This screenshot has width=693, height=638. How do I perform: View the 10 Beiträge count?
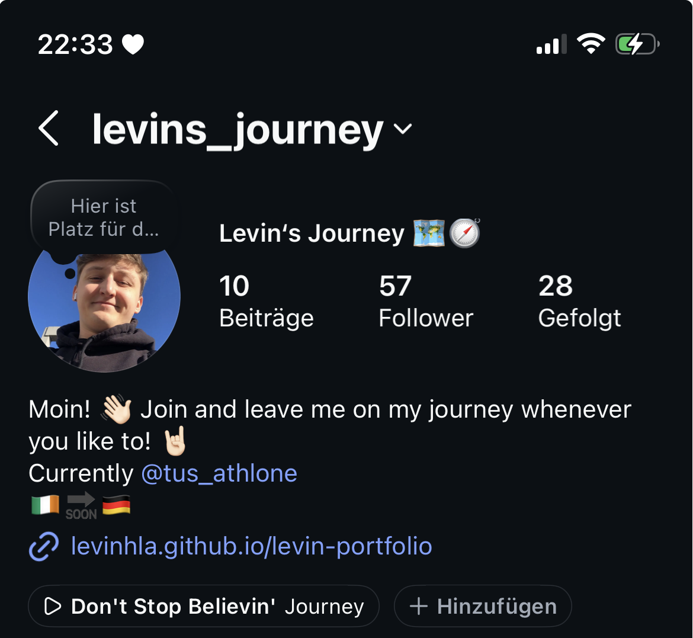coord(267,301)
